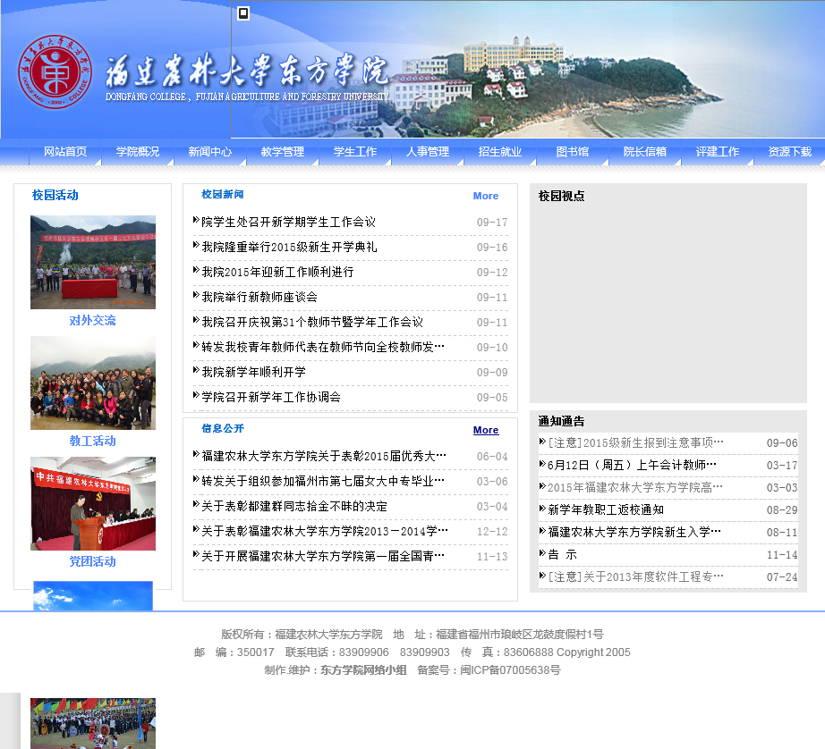Open notice [注意]2015级新生报到注意事项
Screen dimensions: 825x749
(x=635, y=443)
